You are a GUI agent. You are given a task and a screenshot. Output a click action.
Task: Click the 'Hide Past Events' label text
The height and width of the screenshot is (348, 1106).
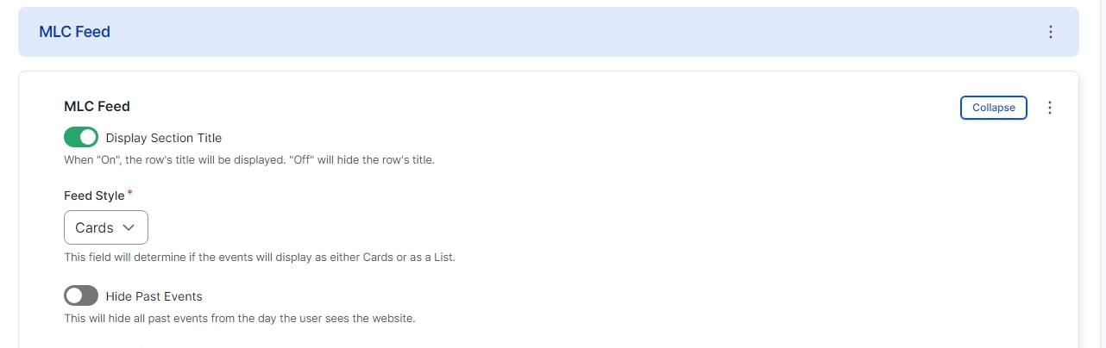154,296
